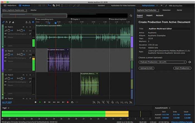195x123 pixels.
Task: Click the Rewind button
Action: tap(54, 102)
